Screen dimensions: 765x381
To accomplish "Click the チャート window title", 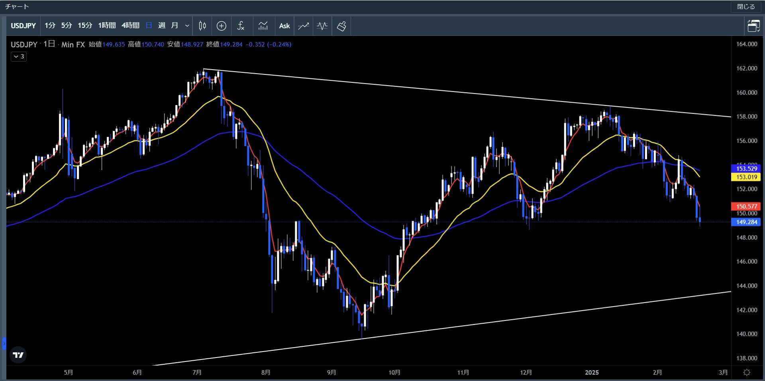I will [17, 7].
